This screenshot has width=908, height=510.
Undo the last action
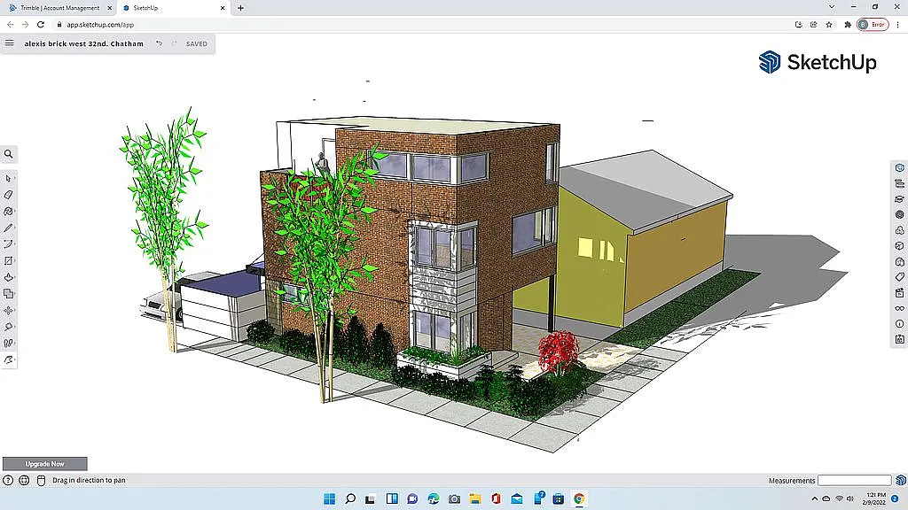coord(159,43)
